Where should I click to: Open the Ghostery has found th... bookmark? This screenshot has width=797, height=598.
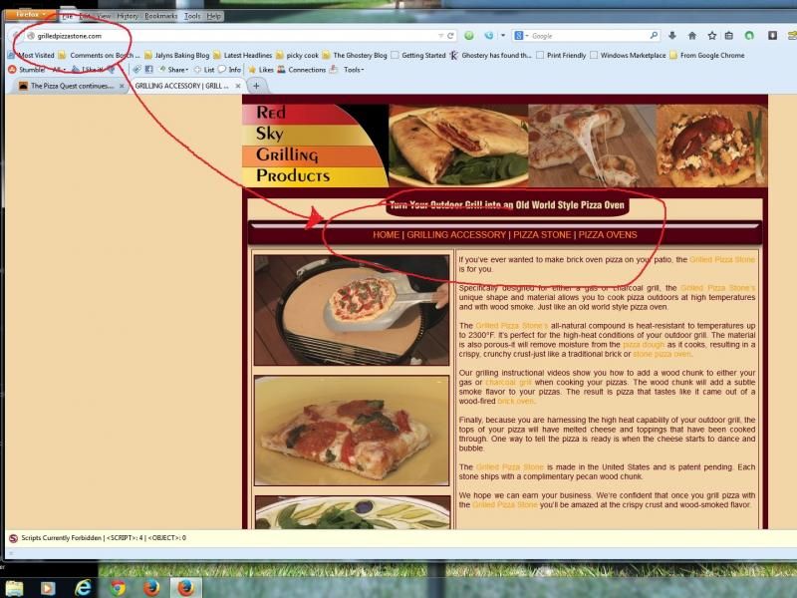tap(490, 56)
